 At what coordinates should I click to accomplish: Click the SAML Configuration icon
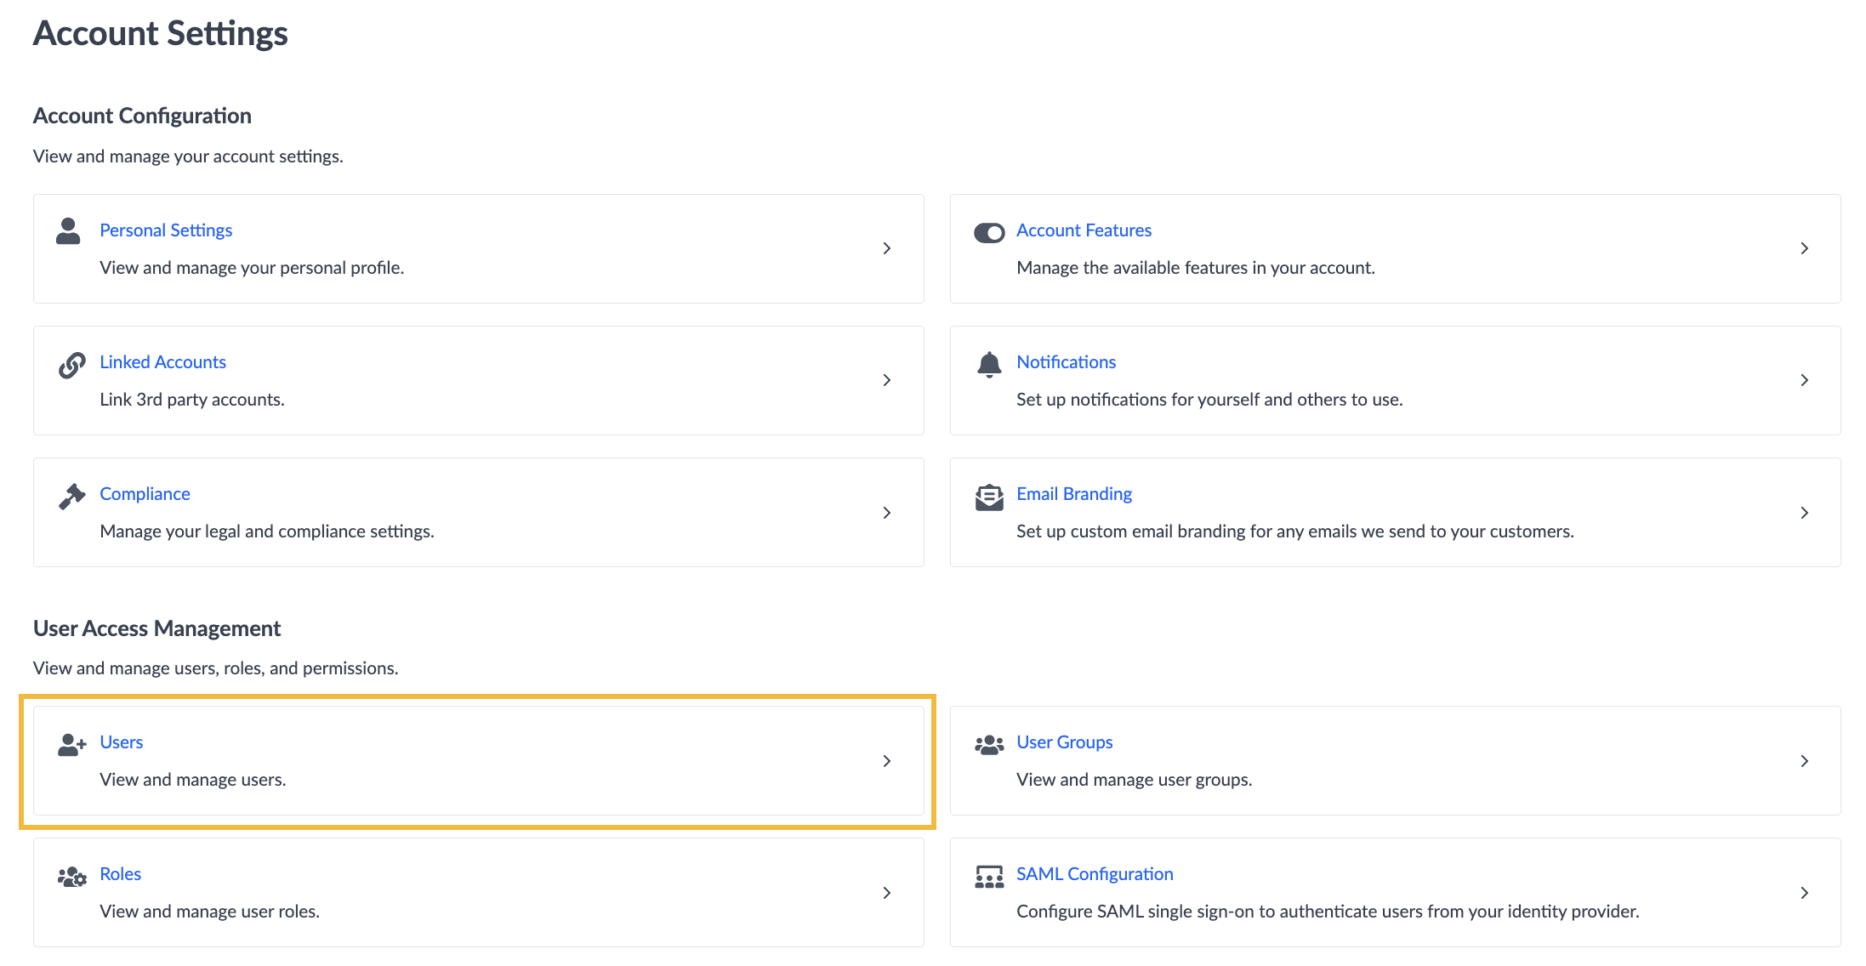(x=989, y=877)
